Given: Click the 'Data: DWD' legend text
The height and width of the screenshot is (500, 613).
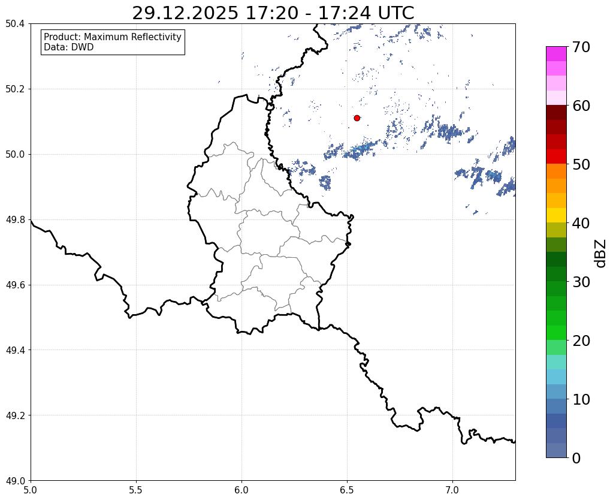Looking at the screenshot, I should [69, 47].
